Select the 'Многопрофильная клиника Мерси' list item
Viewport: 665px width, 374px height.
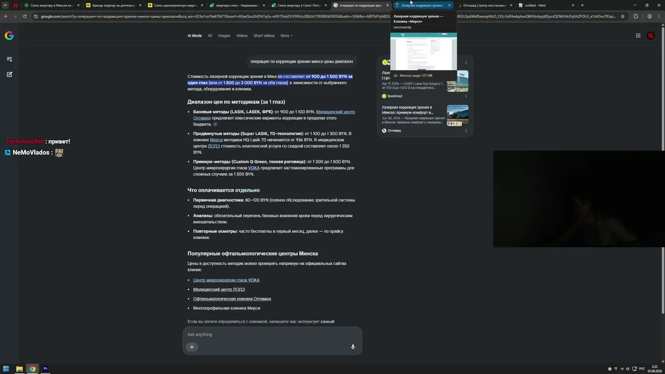[x=227, y=308]
